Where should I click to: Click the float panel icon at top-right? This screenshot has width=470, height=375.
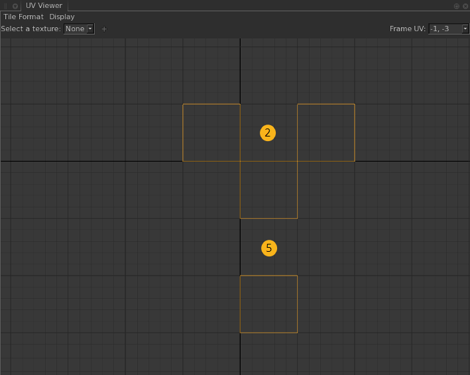point(456,6)
